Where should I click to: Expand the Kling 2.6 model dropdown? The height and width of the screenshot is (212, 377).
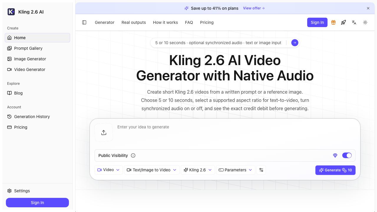tap(198, 170)
